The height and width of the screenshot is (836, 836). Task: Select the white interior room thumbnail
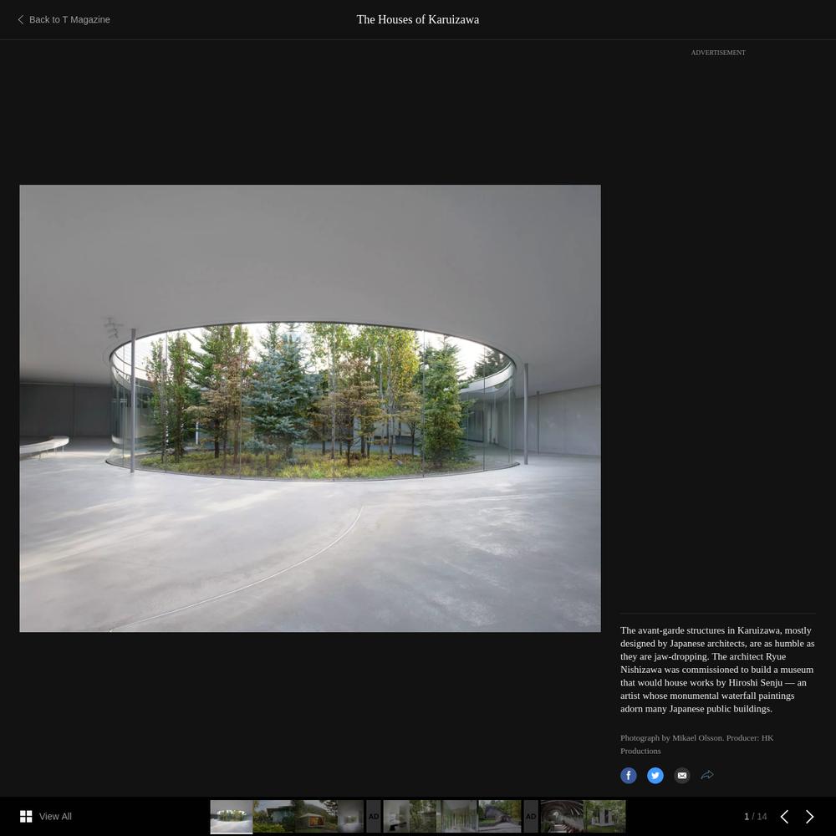(396, 816)
